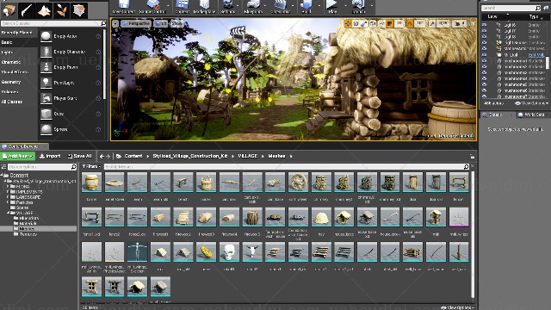
Task: Toggle grid snapping in viewport toolbar
Action: click(390, 23)
